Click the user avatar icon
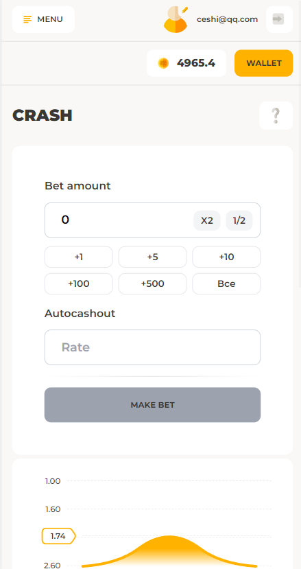 tap(176, 20)
